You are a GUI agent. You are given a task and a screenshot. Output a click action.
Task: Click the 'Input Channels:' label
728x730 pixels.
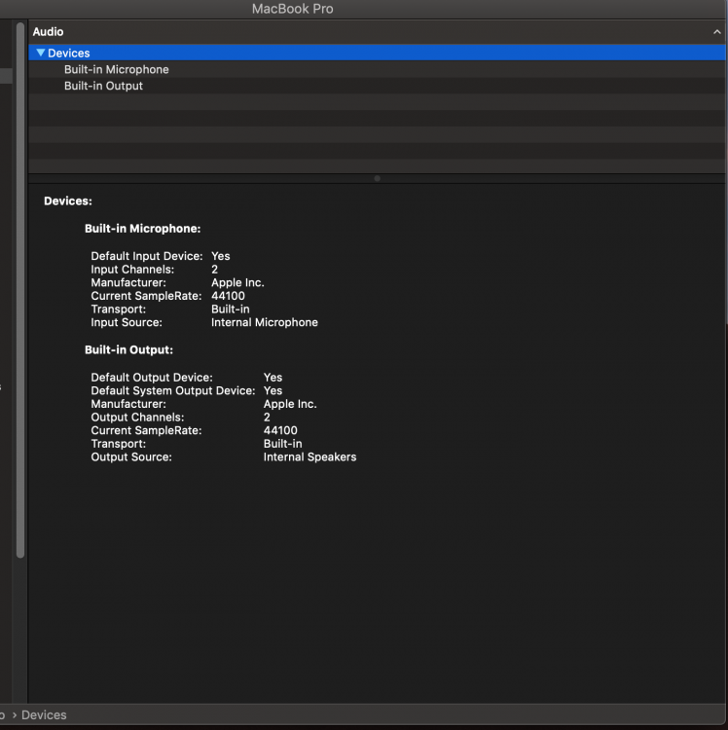click(x=132, y=269)
